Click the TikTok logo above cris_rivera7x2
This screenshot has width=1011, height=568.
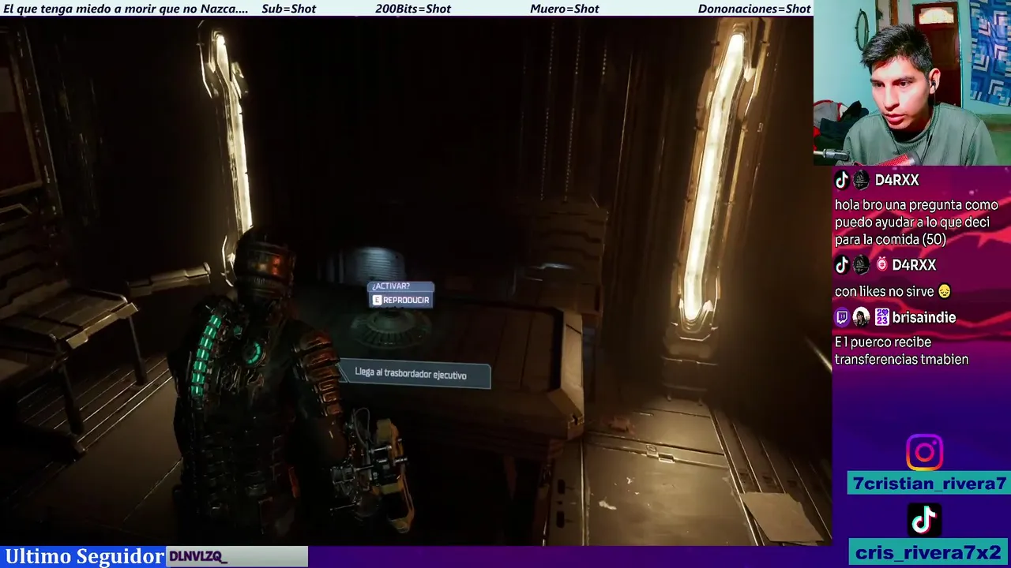coord(924,519)
